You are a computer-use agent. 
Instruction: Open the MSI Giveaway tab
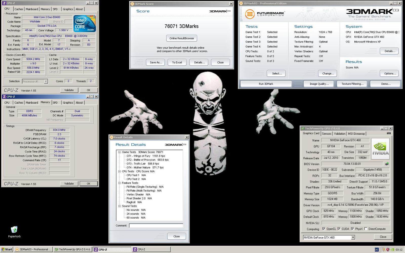pos(356,134)
